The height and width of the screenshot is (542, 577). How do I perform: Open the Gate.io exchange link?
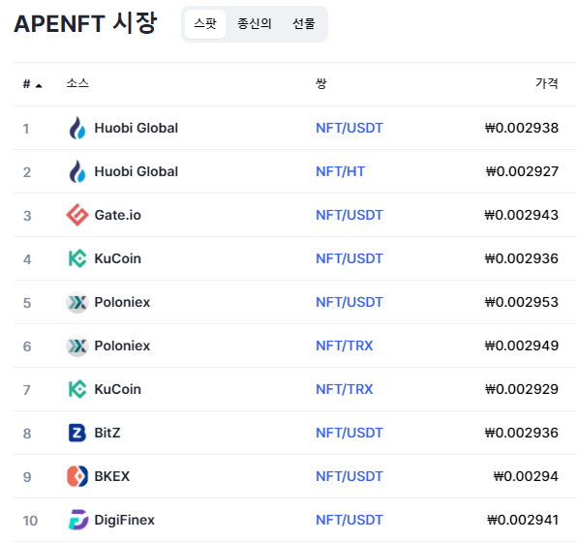click(x=118, y=215)
